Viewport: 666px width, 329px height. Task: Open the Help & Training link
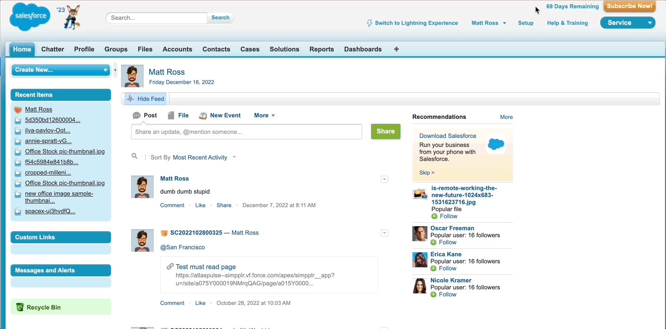(x=568, y=23)
